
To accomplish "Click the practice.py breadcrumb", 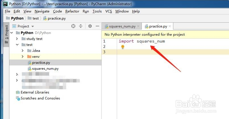I will click(x=55, y=18).
